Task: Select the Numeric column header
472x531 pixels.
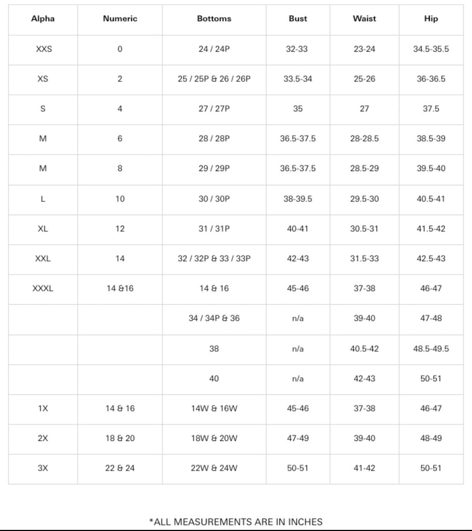Action: click(x=120, y=19)
